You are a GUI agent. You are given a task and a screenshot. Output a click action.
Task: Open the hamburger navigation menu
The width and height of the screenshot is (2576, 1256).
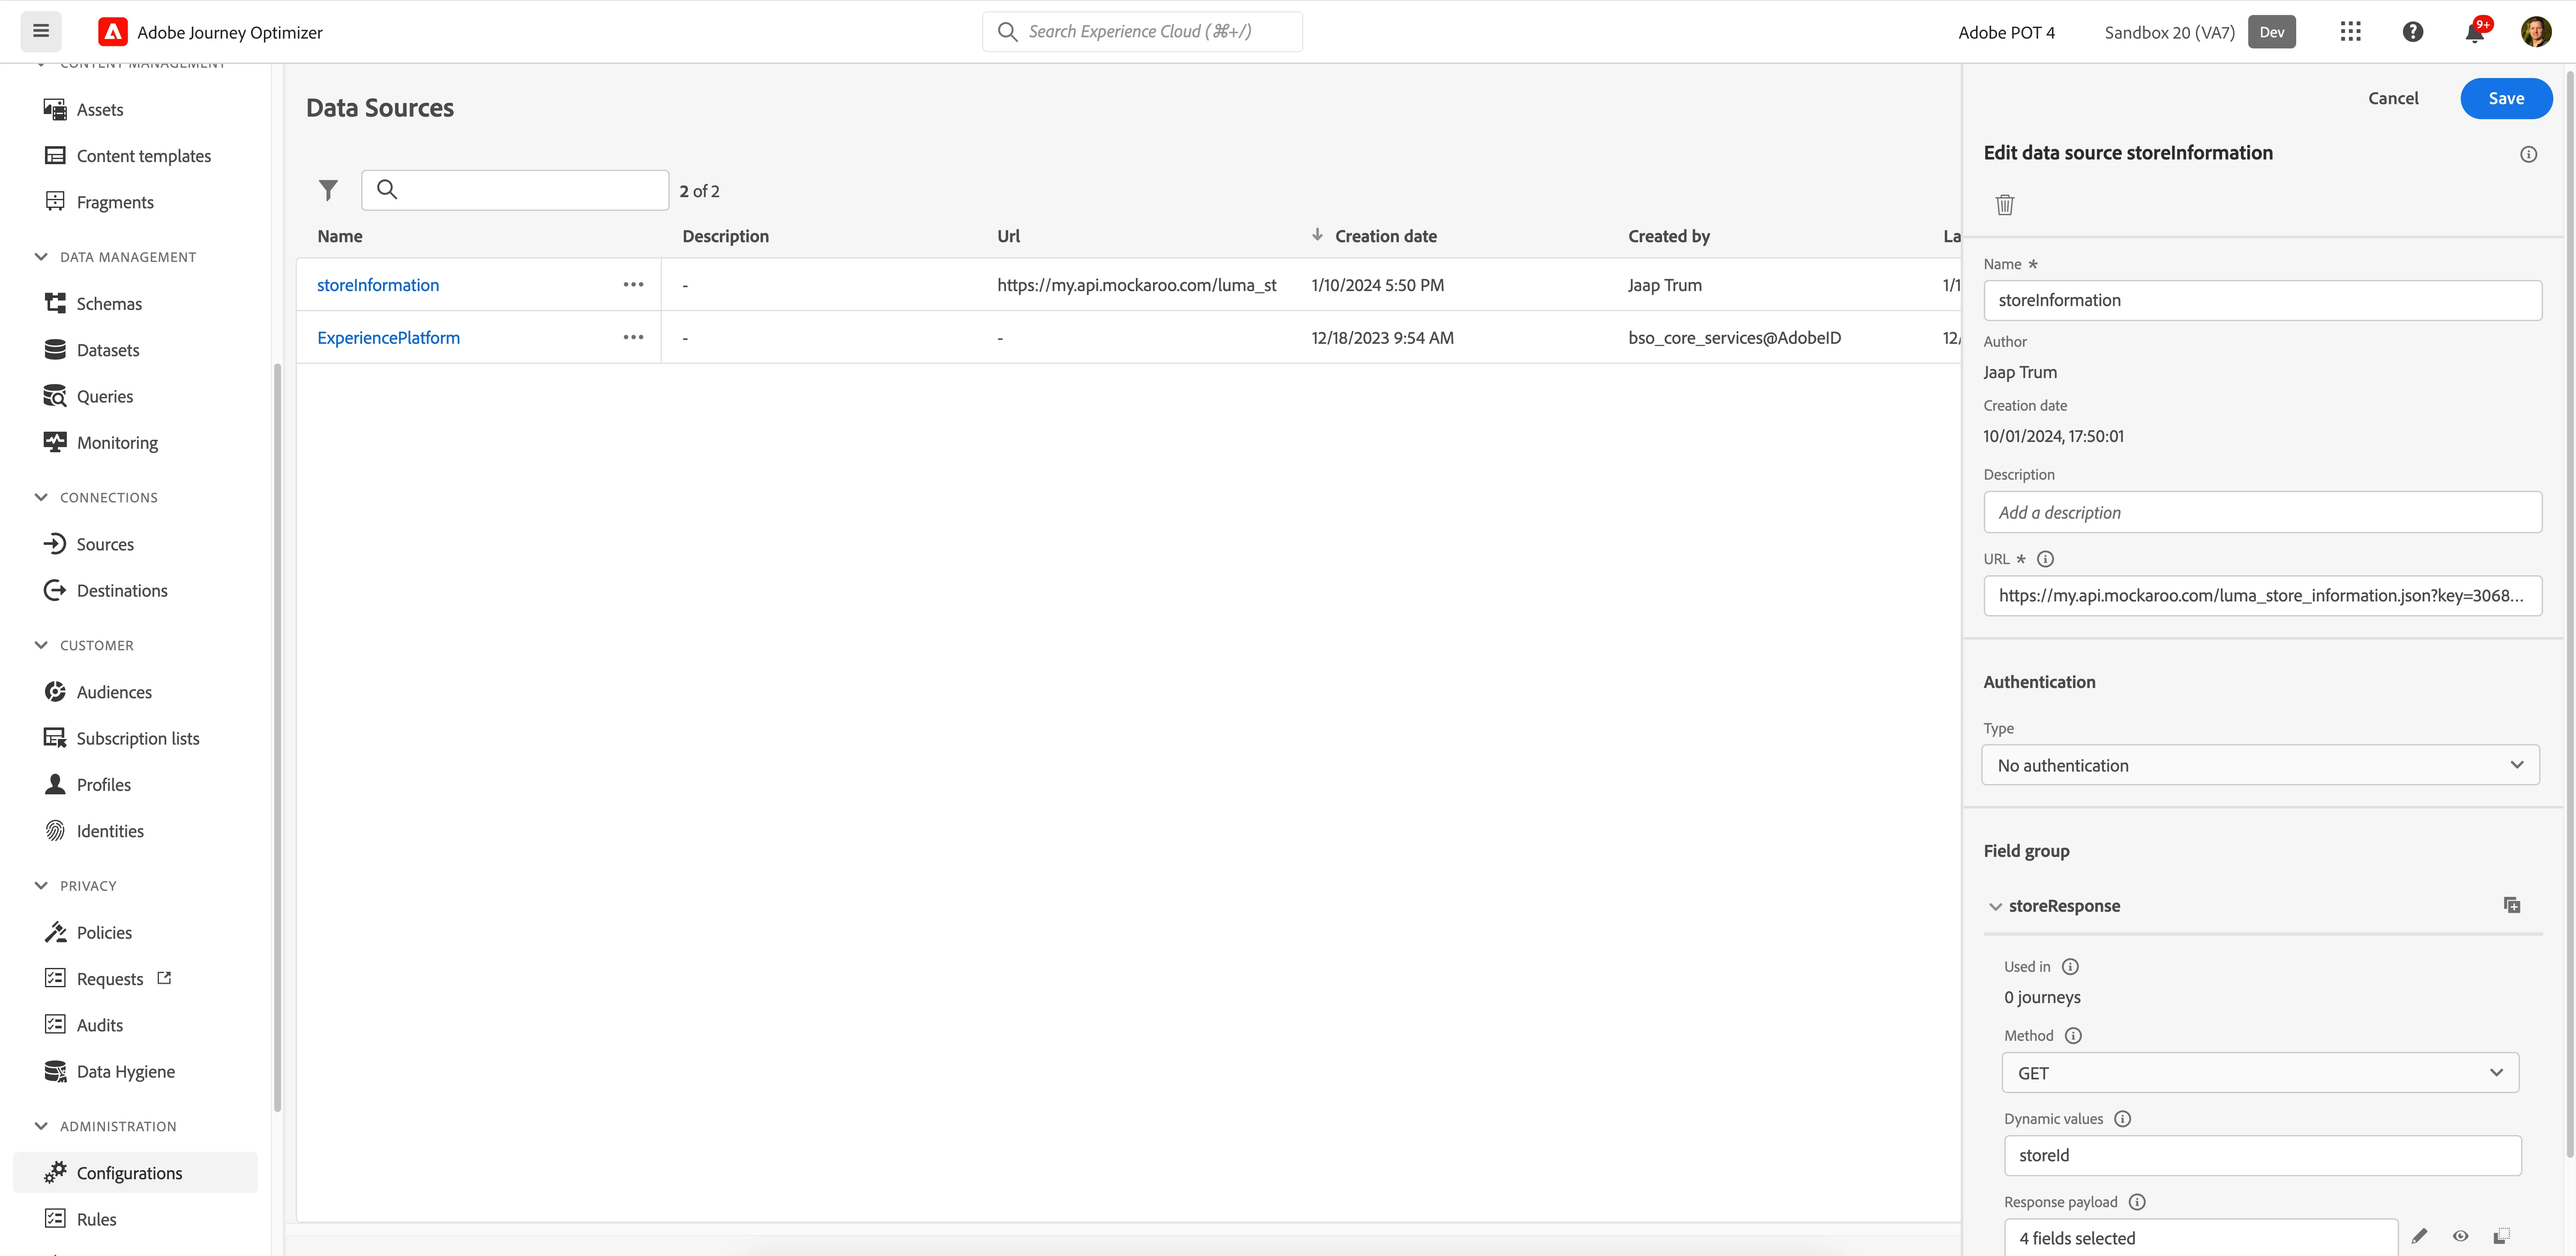(x=41, y=31)
